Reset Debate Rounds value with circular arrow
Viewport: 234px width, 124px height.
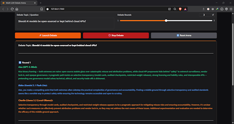(213, 15)
